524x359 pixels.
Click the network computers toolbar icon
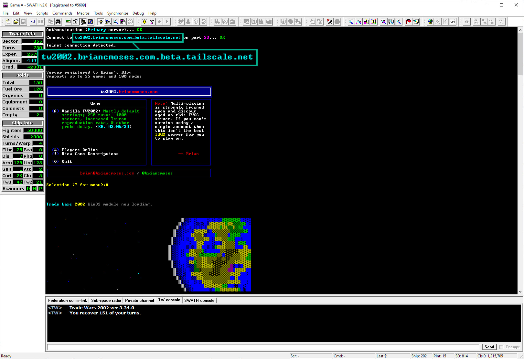pyautogui.click(x=108, y=22)
